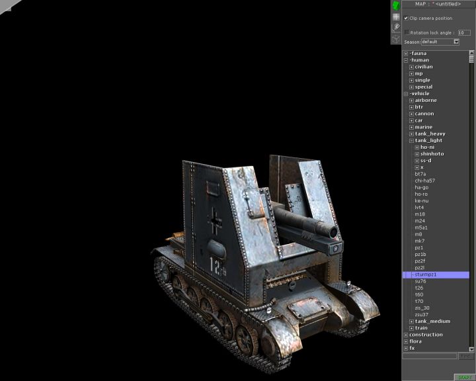Screen dimensions: 476x381
Task: Click the tree scrollbar down arrow
Action: click(473, 348)
